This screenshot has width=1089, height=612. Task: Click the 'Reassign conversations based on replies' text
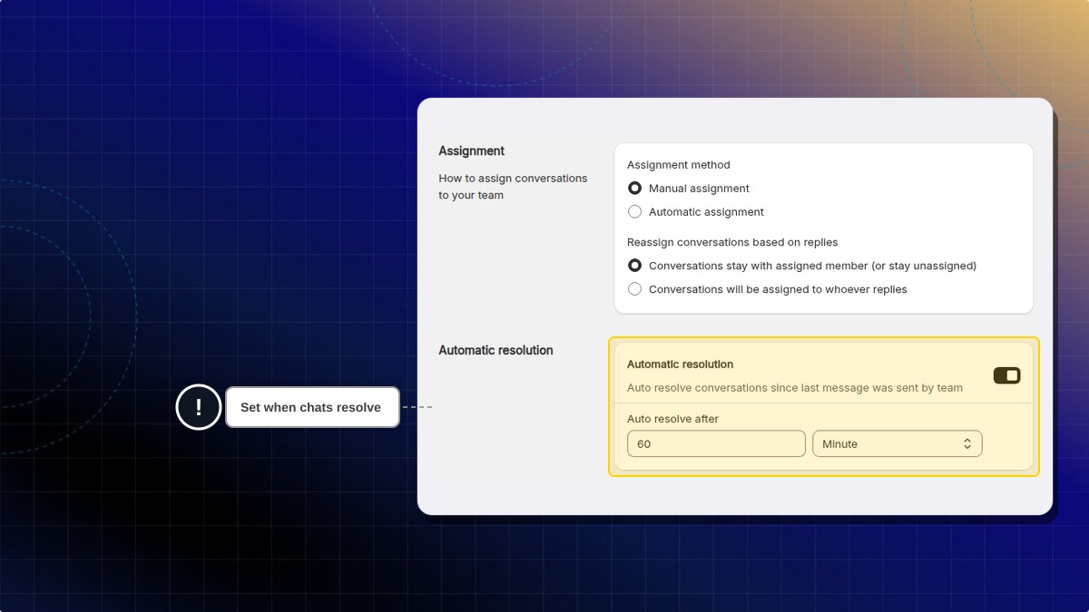coord(732,242)
